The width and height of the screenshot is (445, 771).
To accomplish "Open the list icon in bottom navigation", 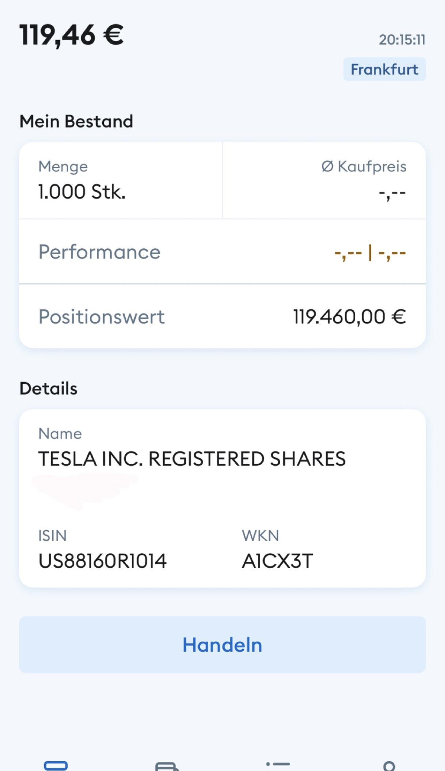I will [x=278, y=766].
